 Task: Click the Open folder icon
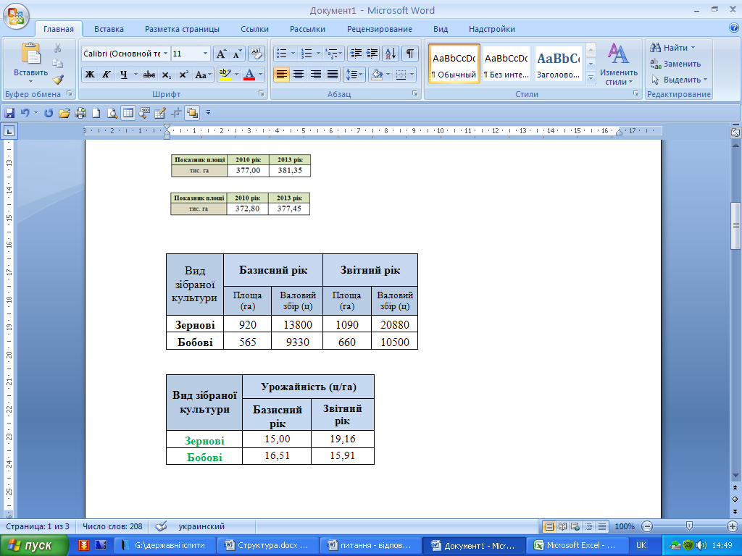64,113
